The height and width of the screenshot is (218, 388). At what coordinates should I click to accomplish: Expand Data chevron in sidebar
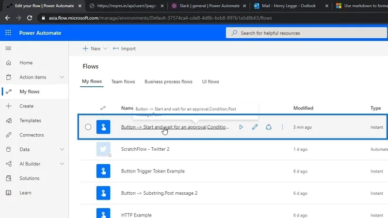62,149
